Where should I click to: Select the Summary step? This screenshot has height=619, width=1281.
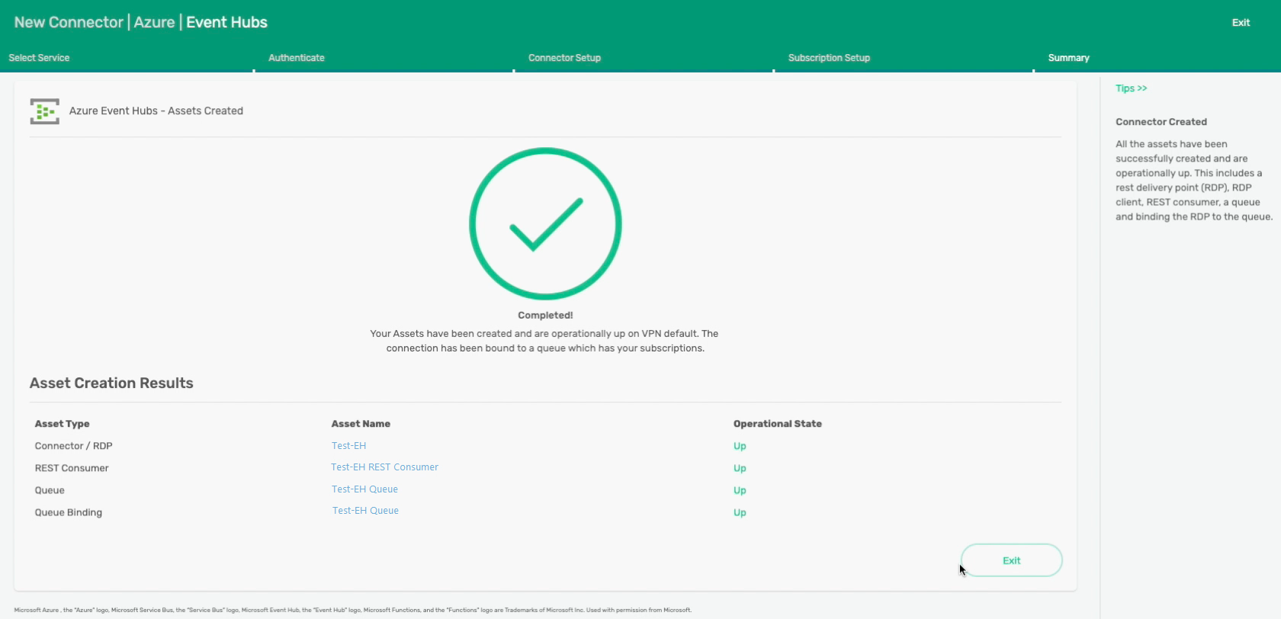pos(1068,58)
